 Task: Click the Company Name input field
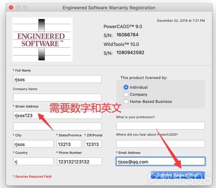[57, 98]
